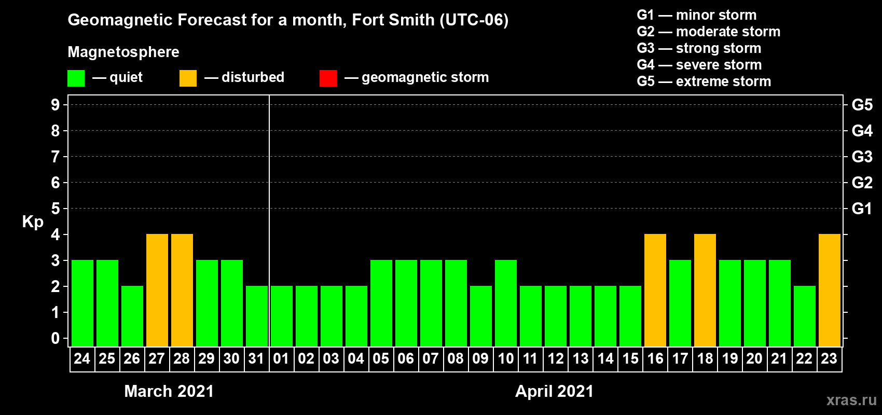Click date label '12' on the axis

coord(556,359)
